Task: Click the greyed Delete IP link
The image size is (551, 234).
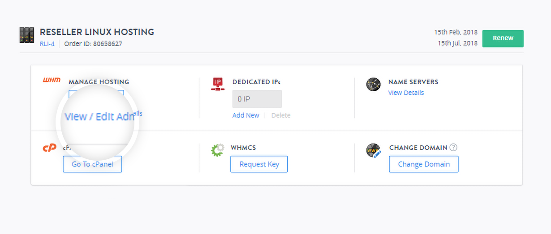Action: tap(281, 115)
